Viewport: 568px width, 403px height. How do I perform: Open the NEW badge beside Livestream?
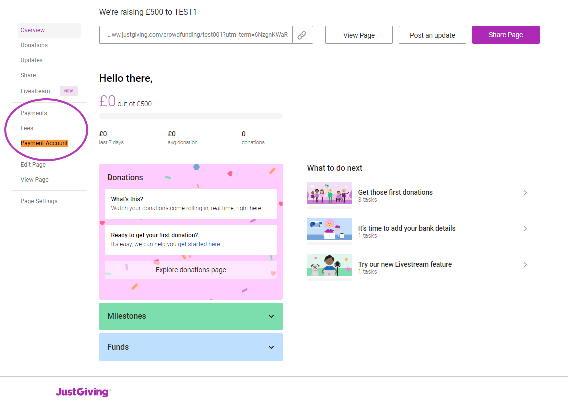(69, 91)
